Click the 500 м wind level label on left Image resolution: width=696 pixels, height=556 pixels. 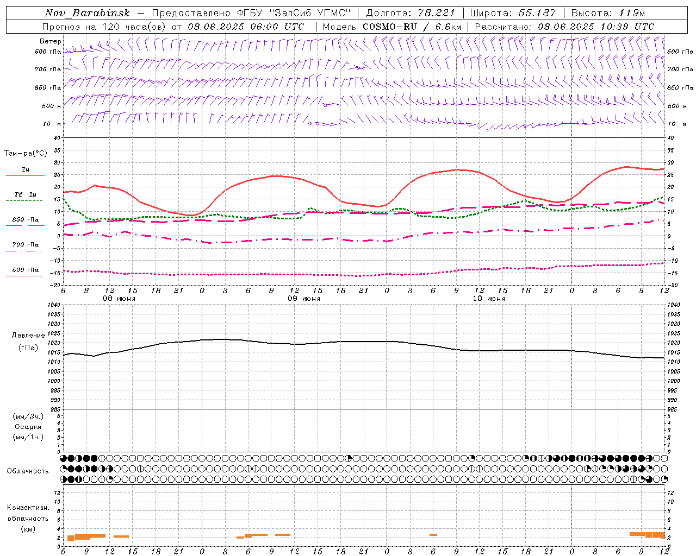pos(52,106)
